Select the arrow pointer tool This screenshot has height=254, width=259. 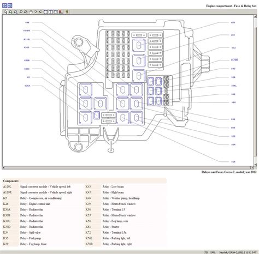pyautogui.click(x=5, y=12)
